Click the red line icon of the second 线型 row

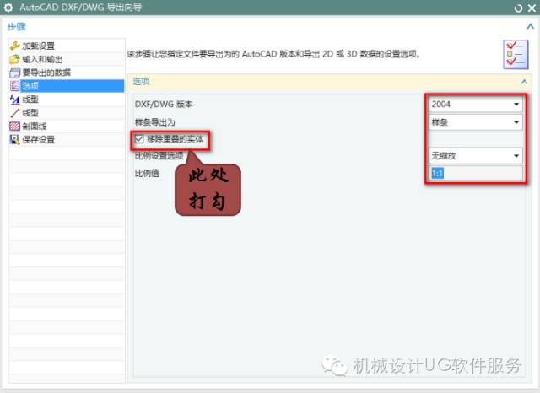pos(15,113)
